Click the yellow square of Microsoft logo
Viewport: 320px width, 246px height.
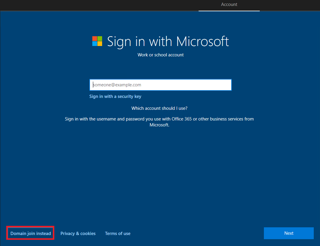(100, 44)
